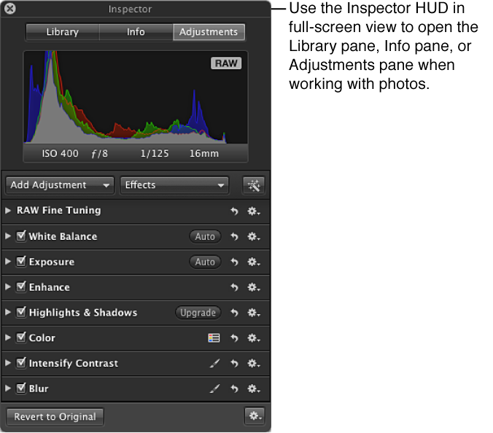Viewport: 493px width, 433px height.
Task: Open Highlights & Shadows gear action menu
Action: coord(253,313)
